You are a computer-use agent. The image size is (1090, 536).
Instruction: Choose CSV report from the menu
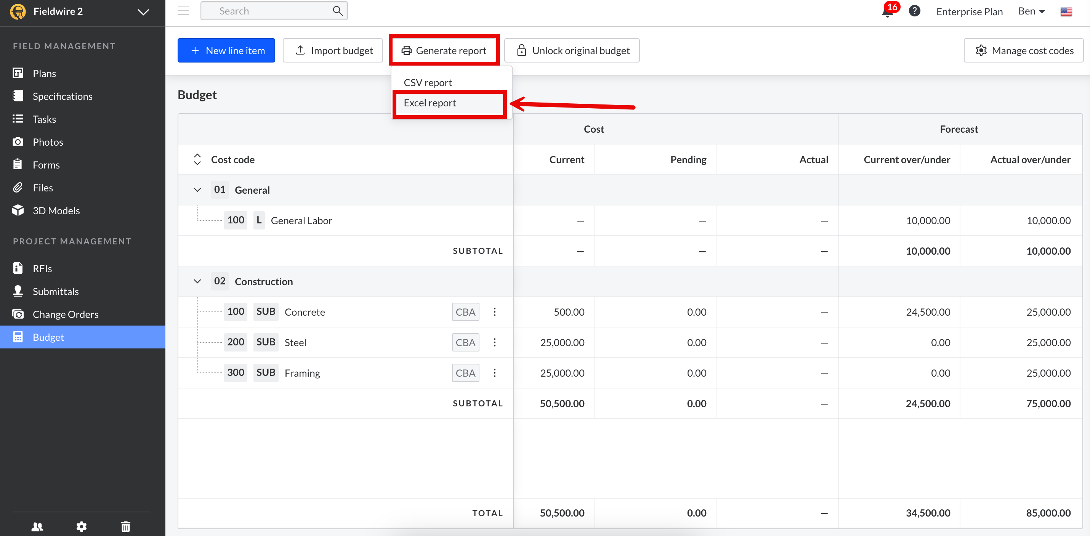427,83
